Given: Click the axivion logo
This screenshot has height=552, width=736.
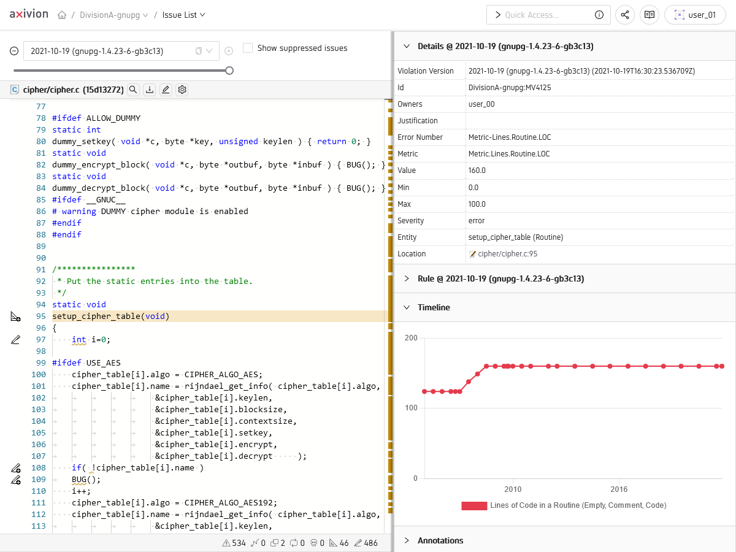Looking at the screenshot, I should click(28, 15).
